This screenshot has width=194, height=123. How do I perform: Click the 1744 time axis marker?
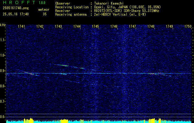[77, 26]
